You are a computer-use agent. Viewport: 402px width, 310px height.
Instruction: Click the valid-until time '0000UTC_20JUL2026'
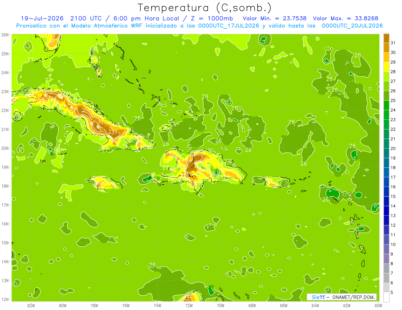(x=352, y=26)
